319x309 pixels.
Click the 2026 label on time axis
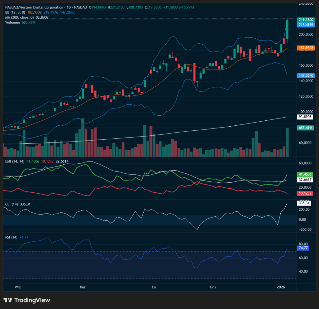(281, 287)
